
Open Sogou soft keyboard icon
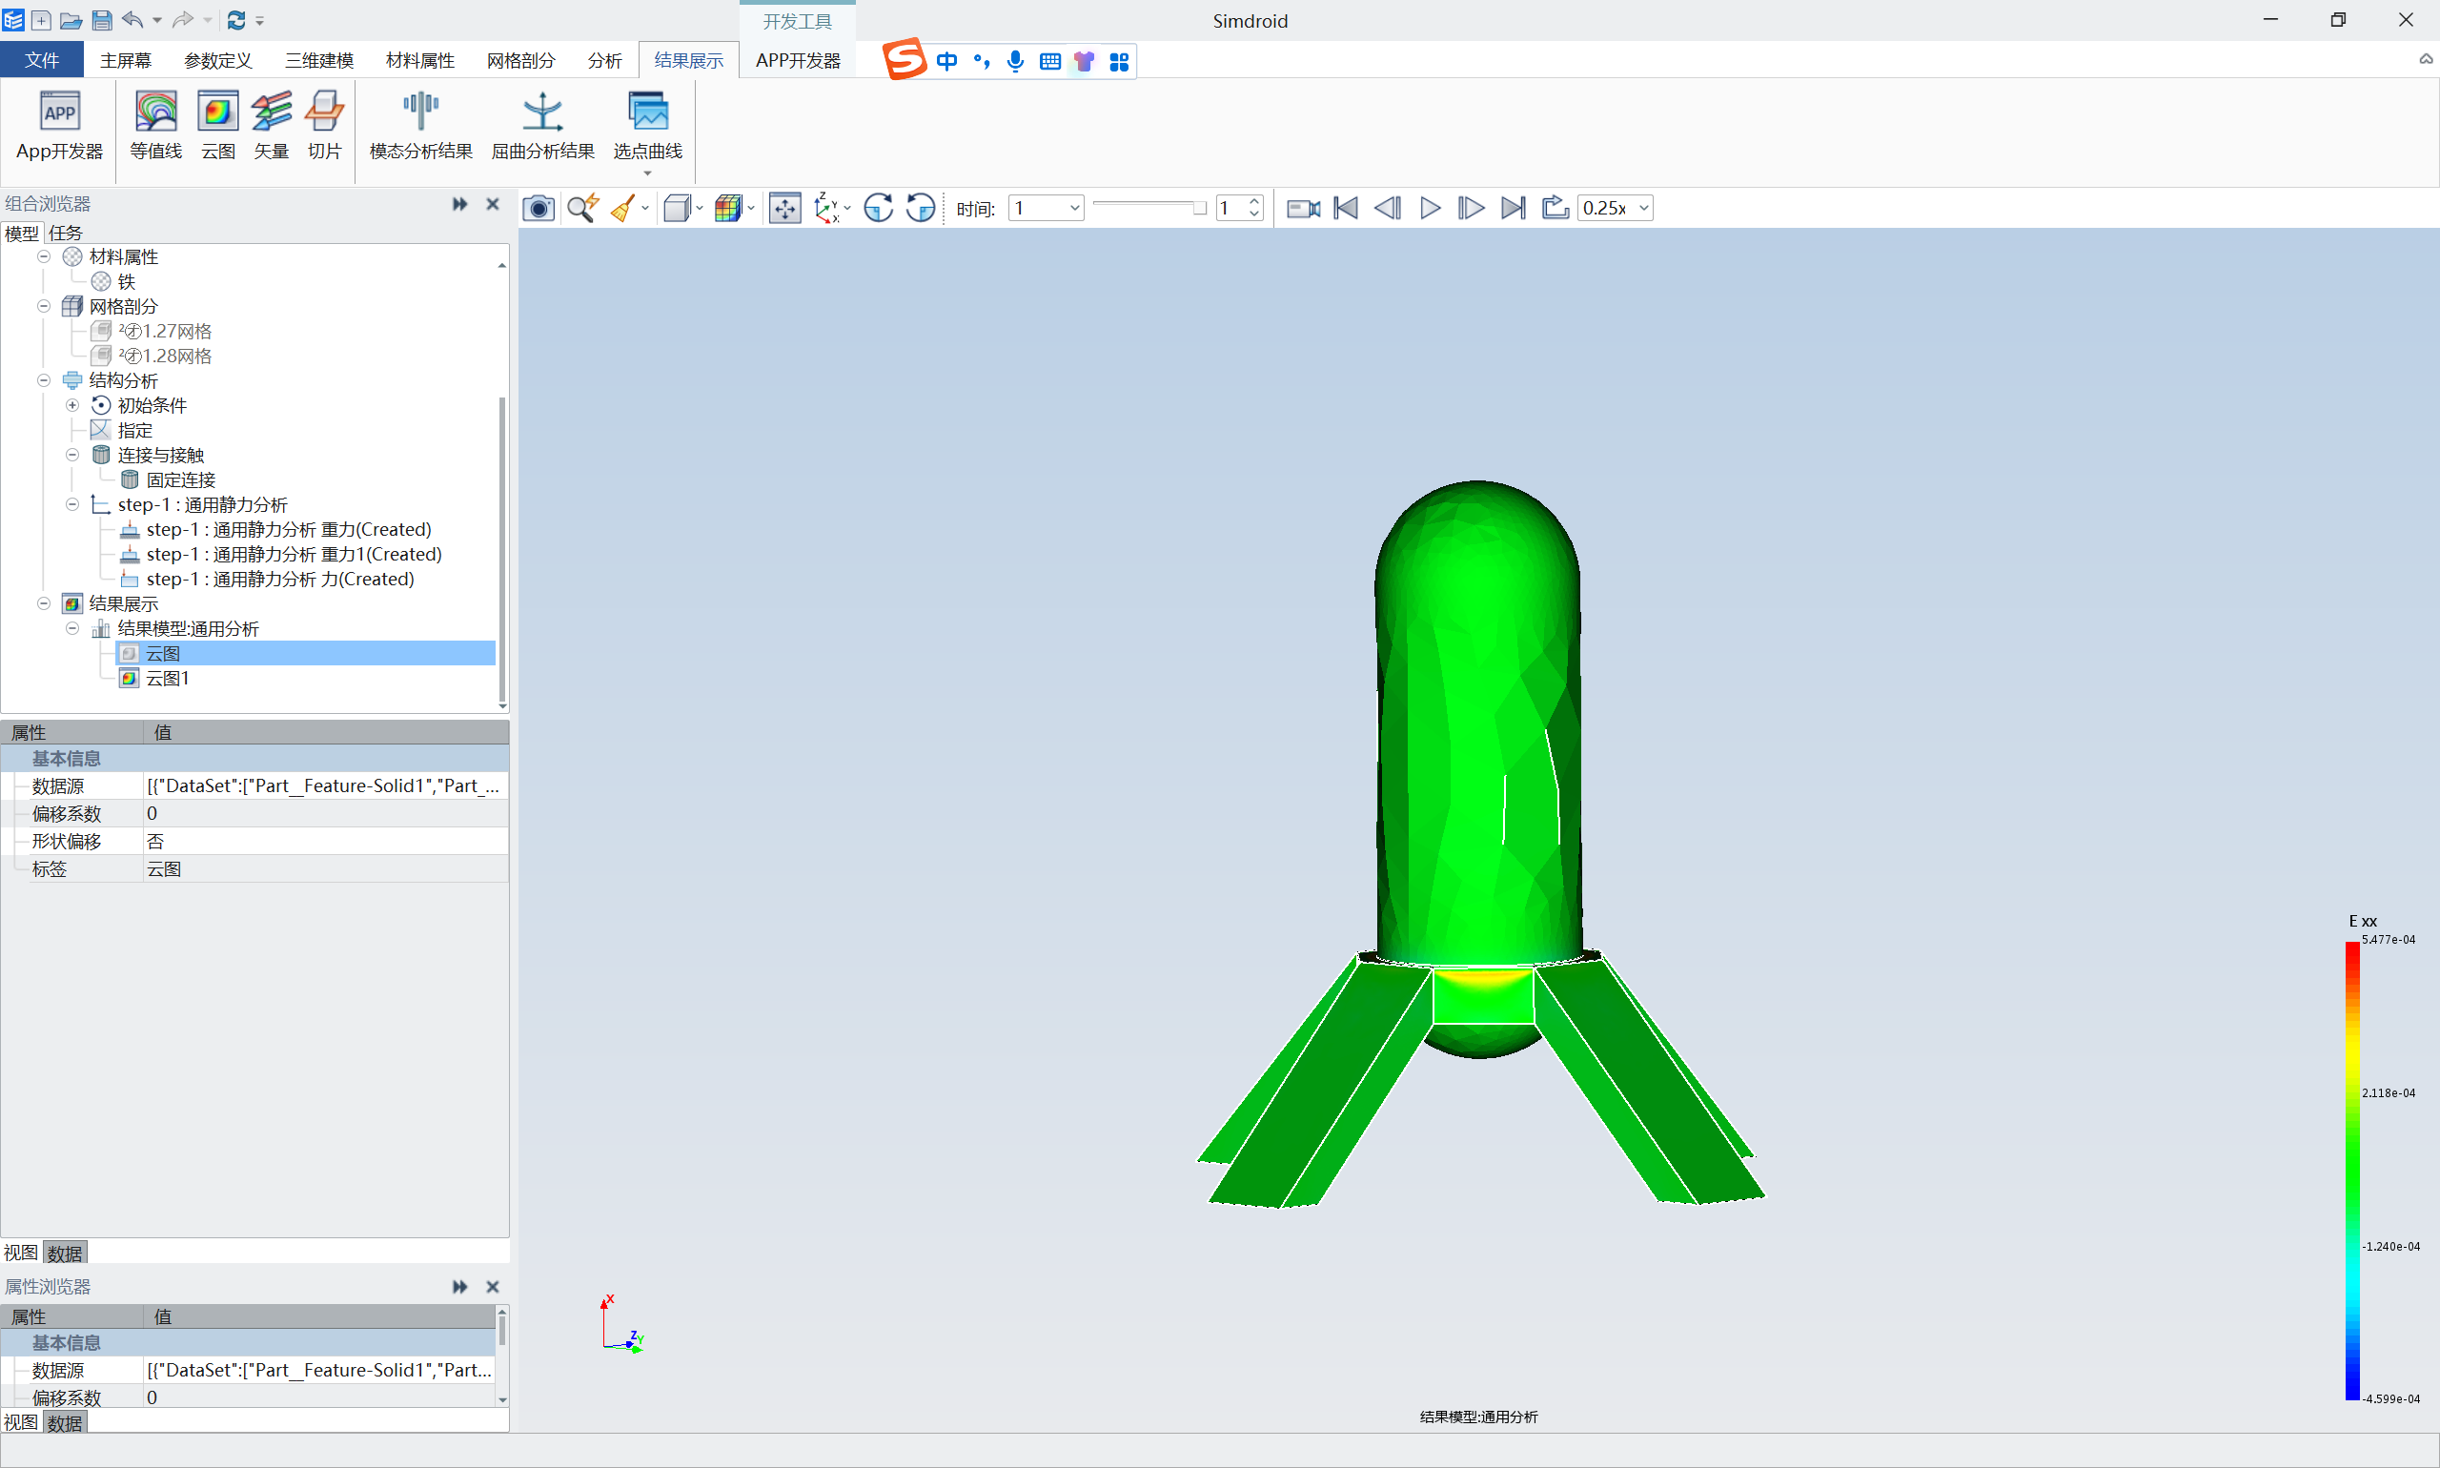coord(1049,61)
